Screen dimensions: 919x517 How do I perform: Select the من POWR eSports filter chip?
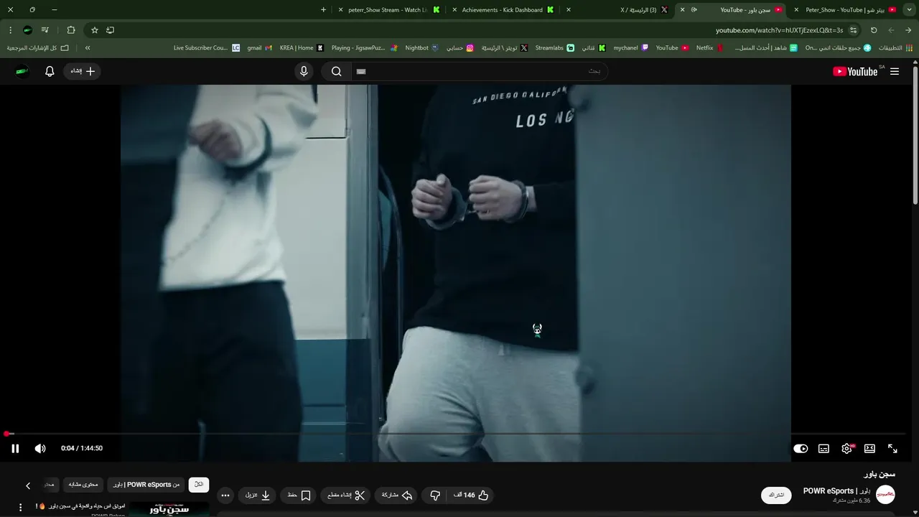146,485
